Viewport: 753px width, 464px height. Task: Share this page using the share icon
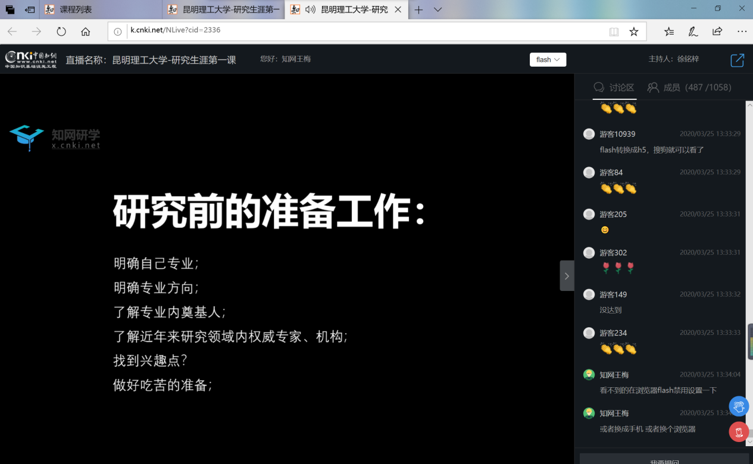coord(717,32)
